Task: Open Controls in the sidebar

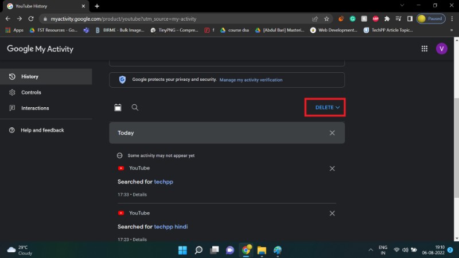Action: 31,92
